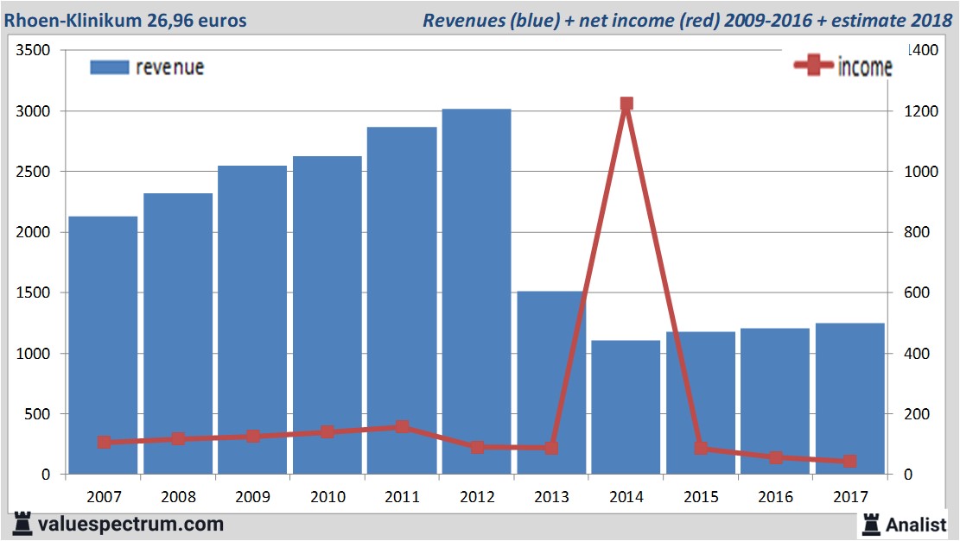Select the 2013 income data point
Image resolution: width=960 pixels, height=541 pixels.
[x=551, y=448]
